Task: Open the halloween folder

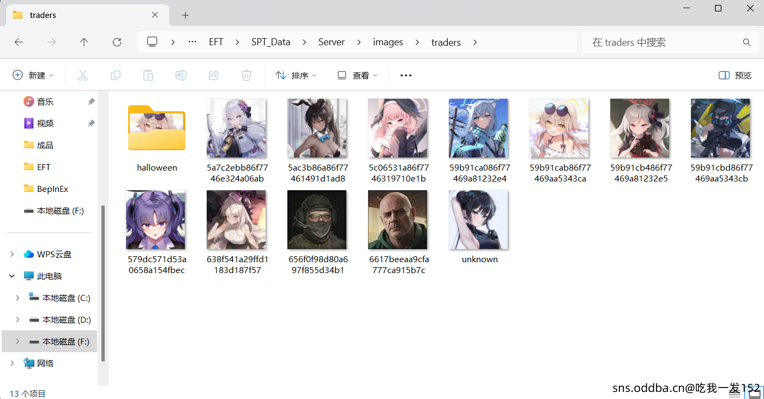Action: 157,136
